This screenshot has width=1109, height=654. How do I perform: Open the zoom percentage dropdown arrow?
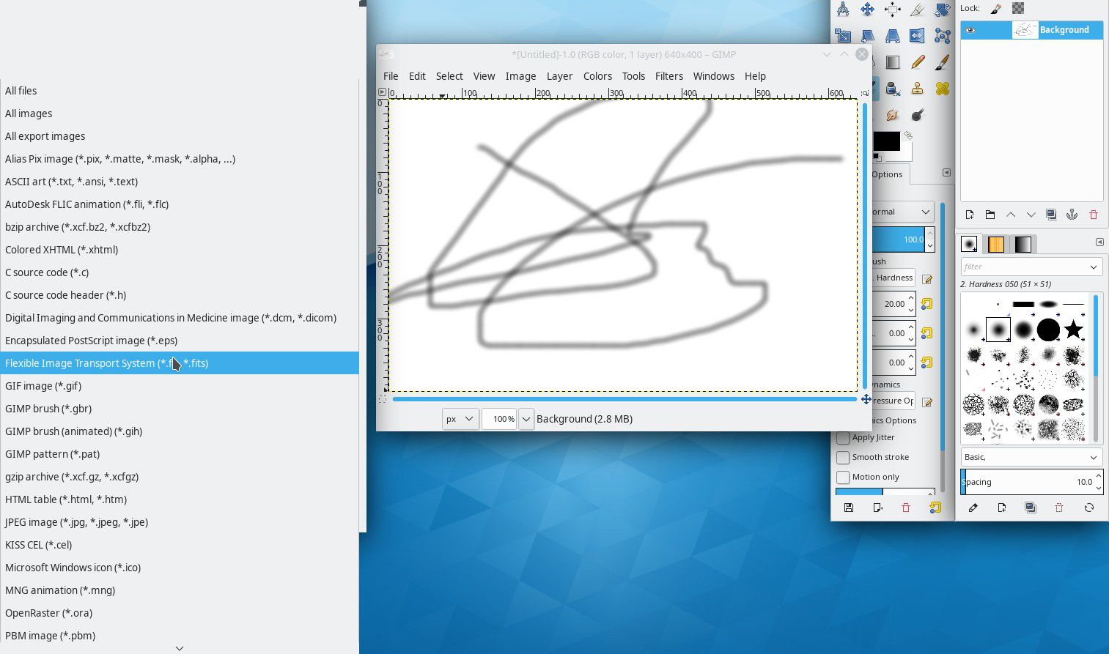click(x=526, y=419)
